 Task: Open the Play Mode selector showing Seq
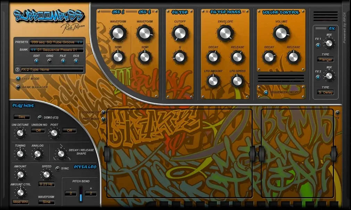point(22,117)
